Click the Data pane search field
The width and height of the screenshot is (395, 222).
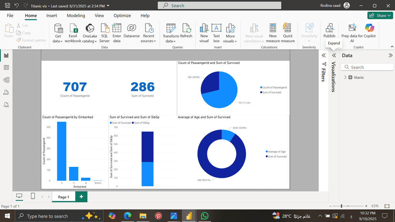pyautogui.click(x=366, y=67)
